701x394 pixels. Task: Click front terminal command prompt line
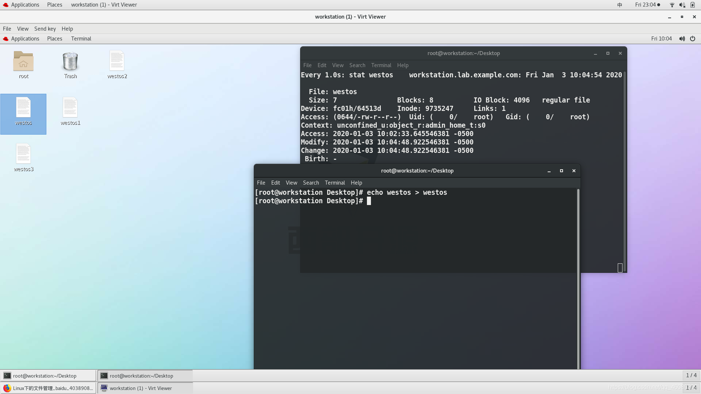(313, 201)
